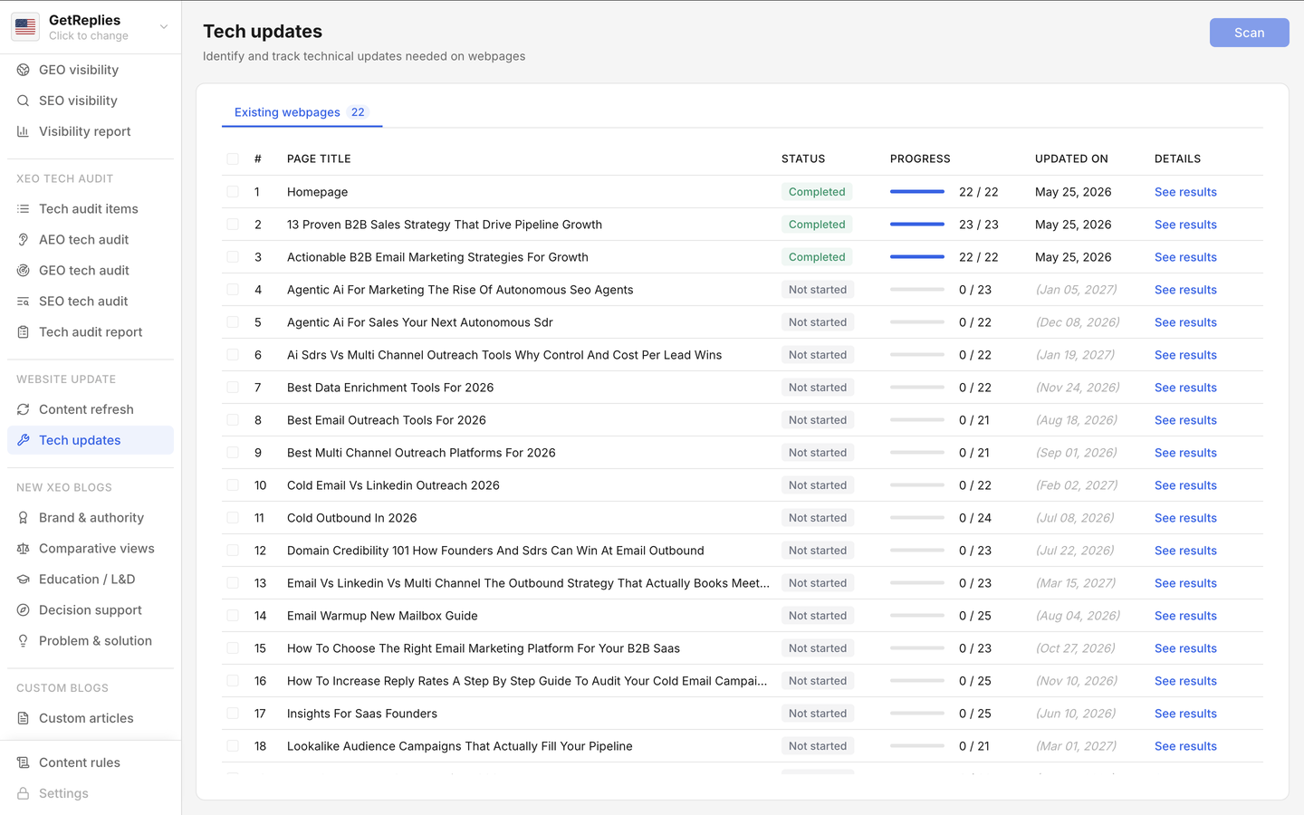Select checkbox for 13 Proven B2B Sales Strategy row

click(233, 225)
